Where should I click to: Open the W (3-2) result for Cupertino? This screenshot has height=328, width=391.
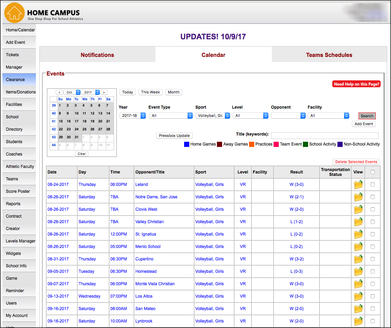tap(296, 259)
